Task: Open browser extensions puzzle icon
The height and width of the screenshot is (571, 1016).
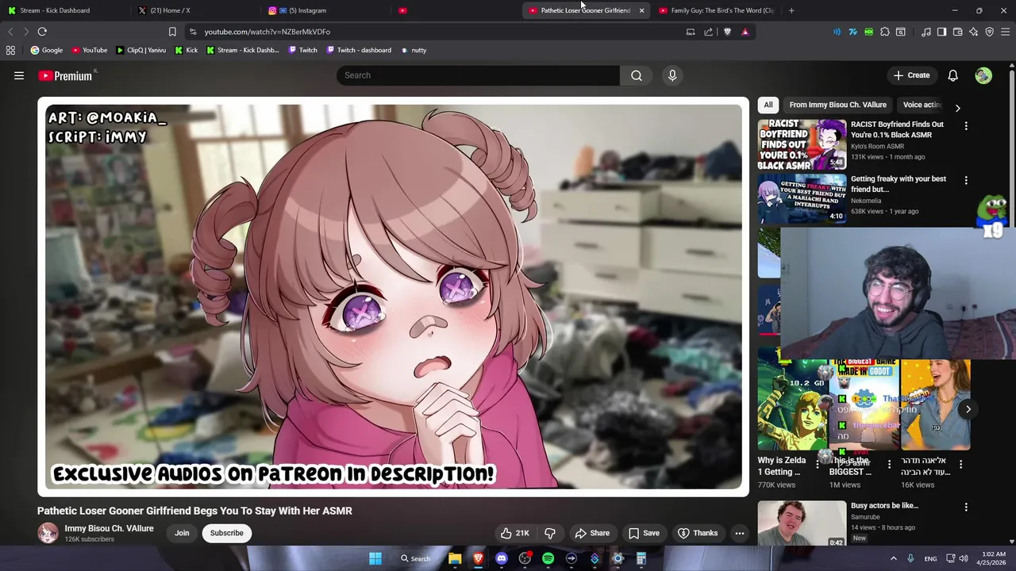Action: point(885,32)
